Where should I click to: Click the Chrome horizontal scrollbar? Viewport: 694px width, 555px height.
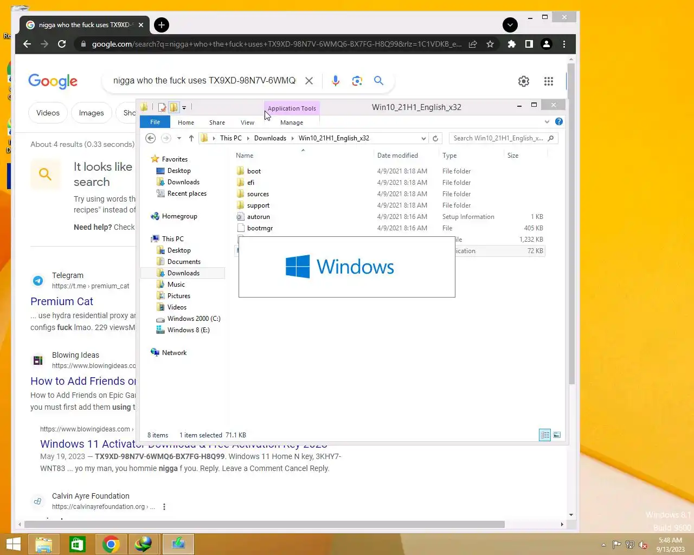[265, 524]
